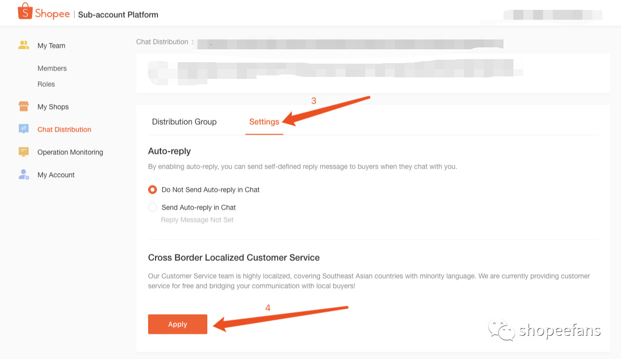Click the Chat Distribution sidebar icon
This screenshot has width=621, height=359.
click(x=23, y=129)
